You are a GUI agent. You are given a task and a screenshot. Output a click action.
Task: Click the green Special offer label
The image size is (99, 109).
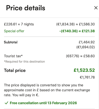14,31
